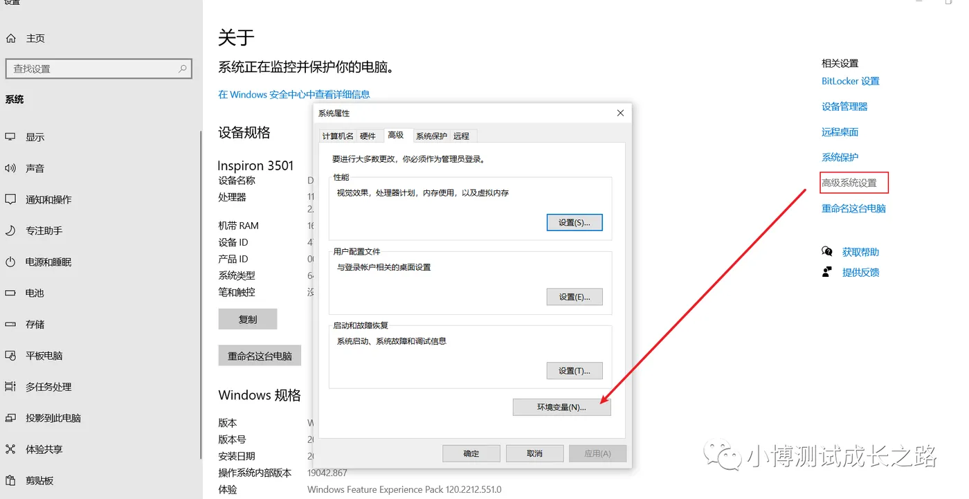
Task: Open 电池 settings from the sidebar
Action: (33, 293)
